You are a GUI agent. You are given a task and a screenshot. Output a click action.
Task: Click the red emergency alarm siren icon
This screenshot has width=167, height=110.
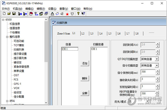tap(67, 14)
